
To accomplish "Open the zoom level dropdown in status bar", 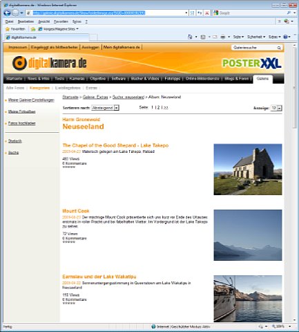I will [290, 326].
